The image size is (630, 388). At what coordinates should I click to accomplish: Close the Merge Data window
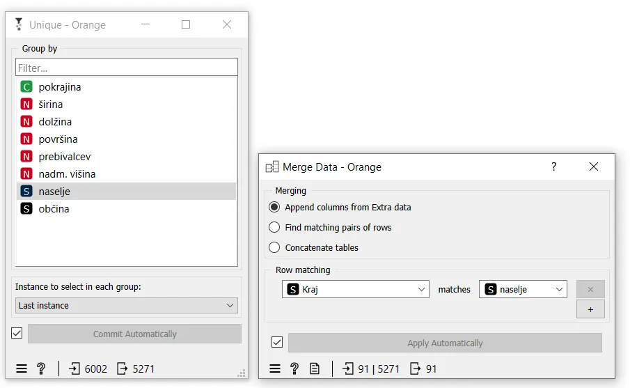[x=593, y=166]
